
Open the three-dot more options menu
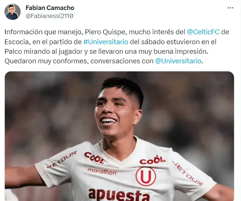pos(230,8)
